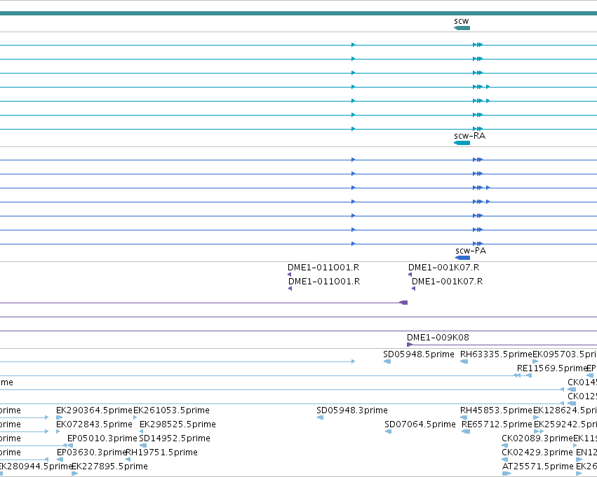
Task: Click the RE65712.5prime EST arrow glyph
Action: pyautogui.click(x=466, y=431)
